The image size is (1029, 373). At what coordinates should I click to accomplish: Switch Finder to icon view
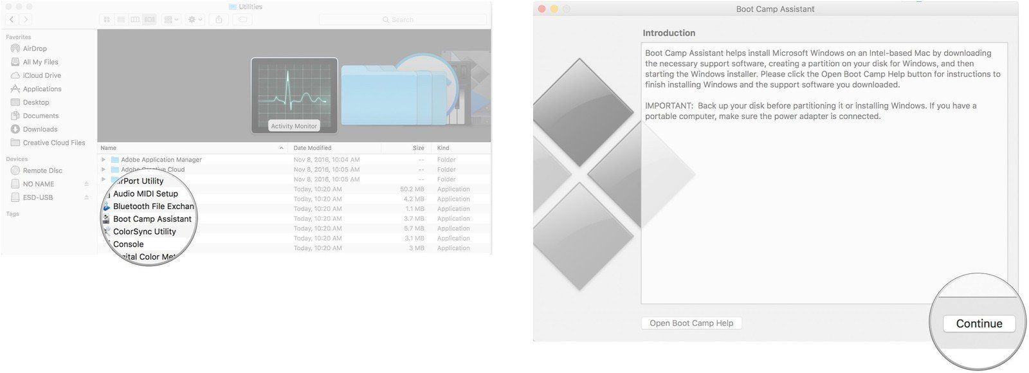pos(107,20)
